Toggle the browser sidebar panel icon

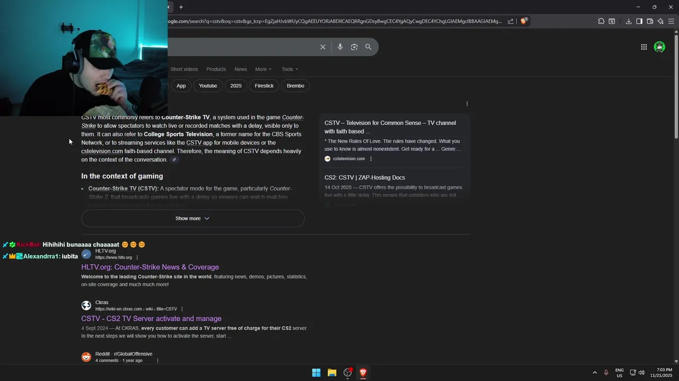(x=639, y=21)
